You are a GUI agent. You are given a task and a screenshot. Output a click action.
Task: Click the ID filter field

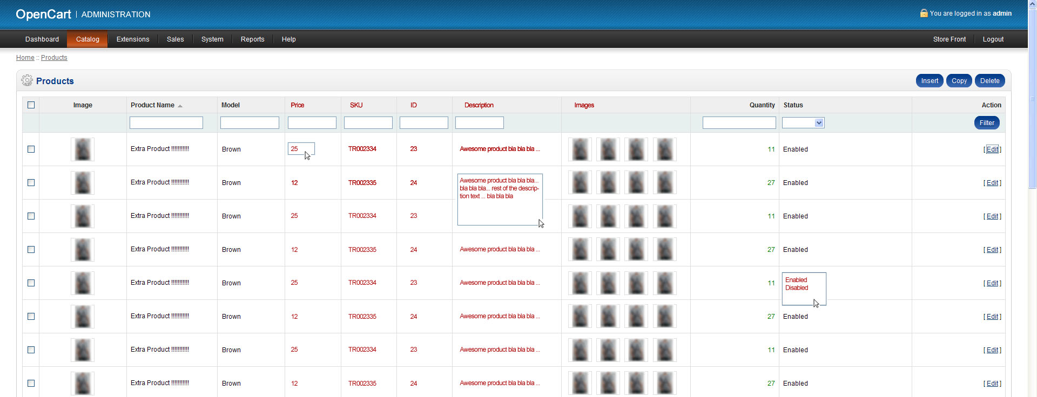424,123
